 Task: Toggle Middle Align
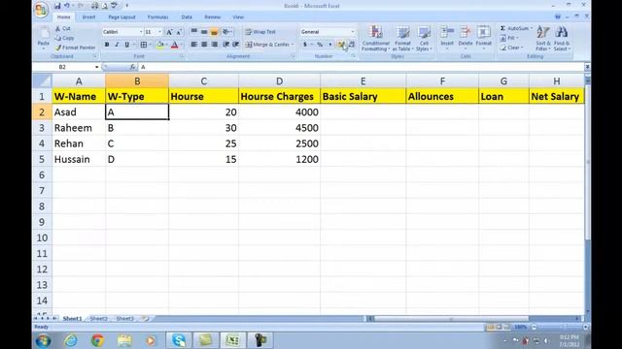pos(204,32)
